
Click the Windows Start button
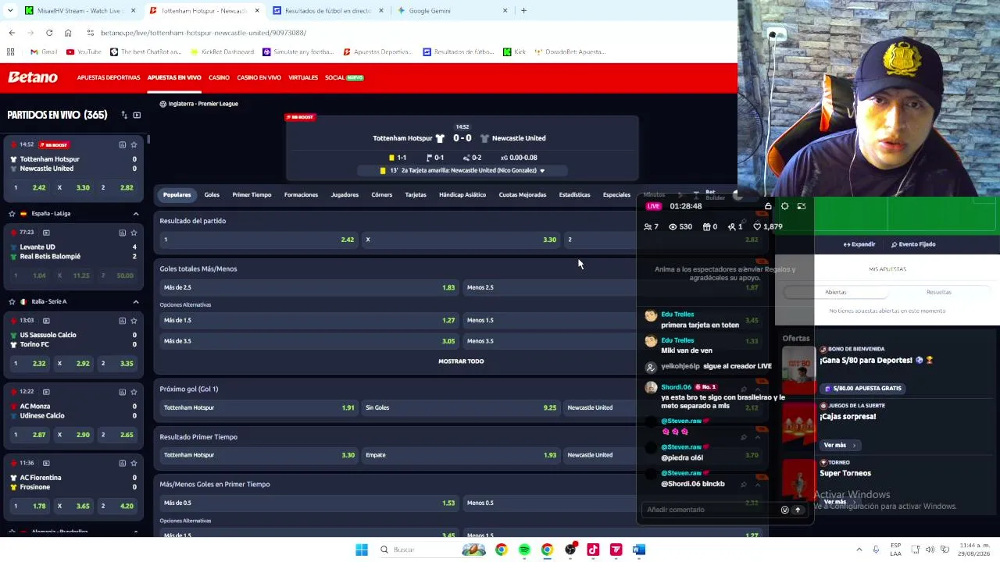click(x=361, y=550)
